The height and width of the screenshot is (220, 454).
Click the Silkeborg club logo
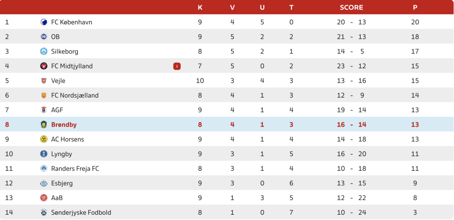point(43,52)
